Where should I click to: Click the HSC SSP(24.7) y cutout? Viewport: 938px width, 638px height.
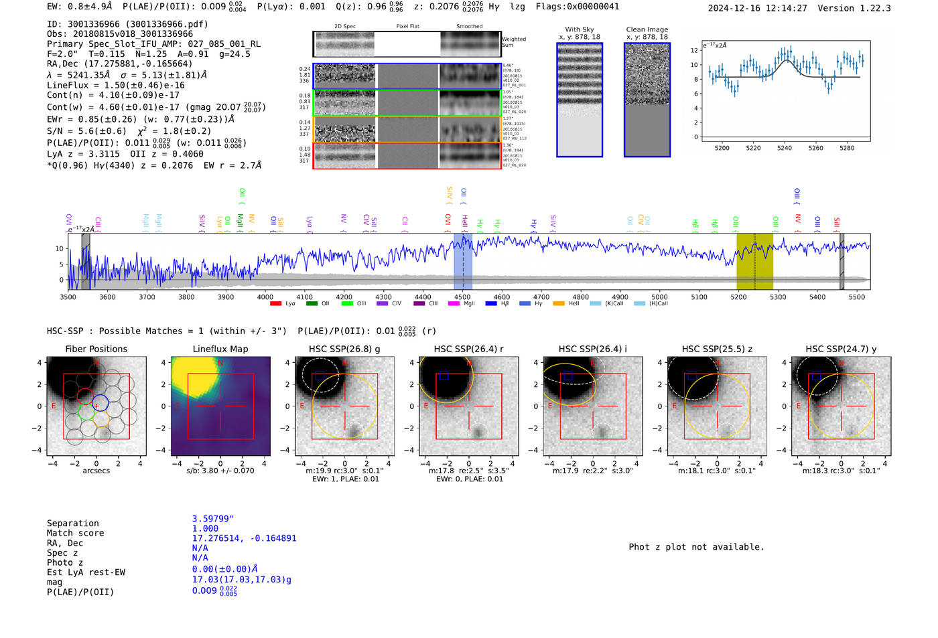coord(842,406)
